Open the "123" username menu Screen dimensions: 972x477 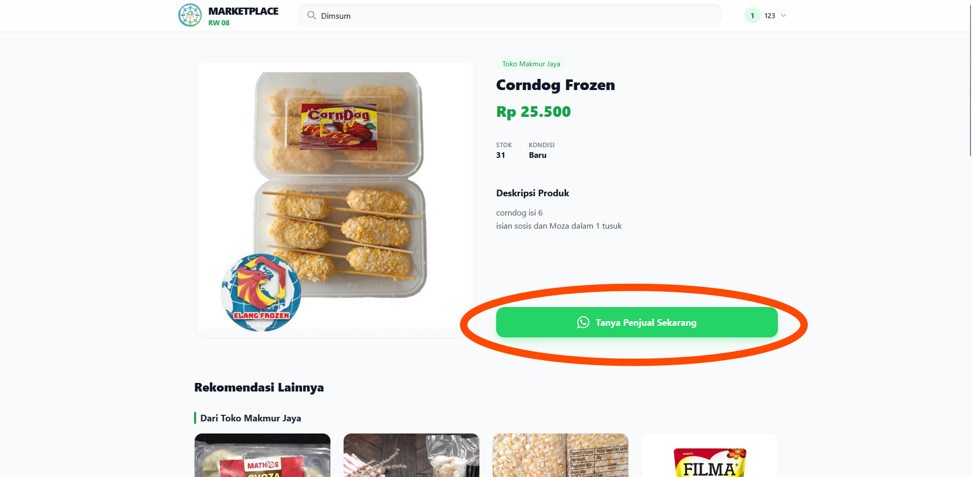click(770, 16)
